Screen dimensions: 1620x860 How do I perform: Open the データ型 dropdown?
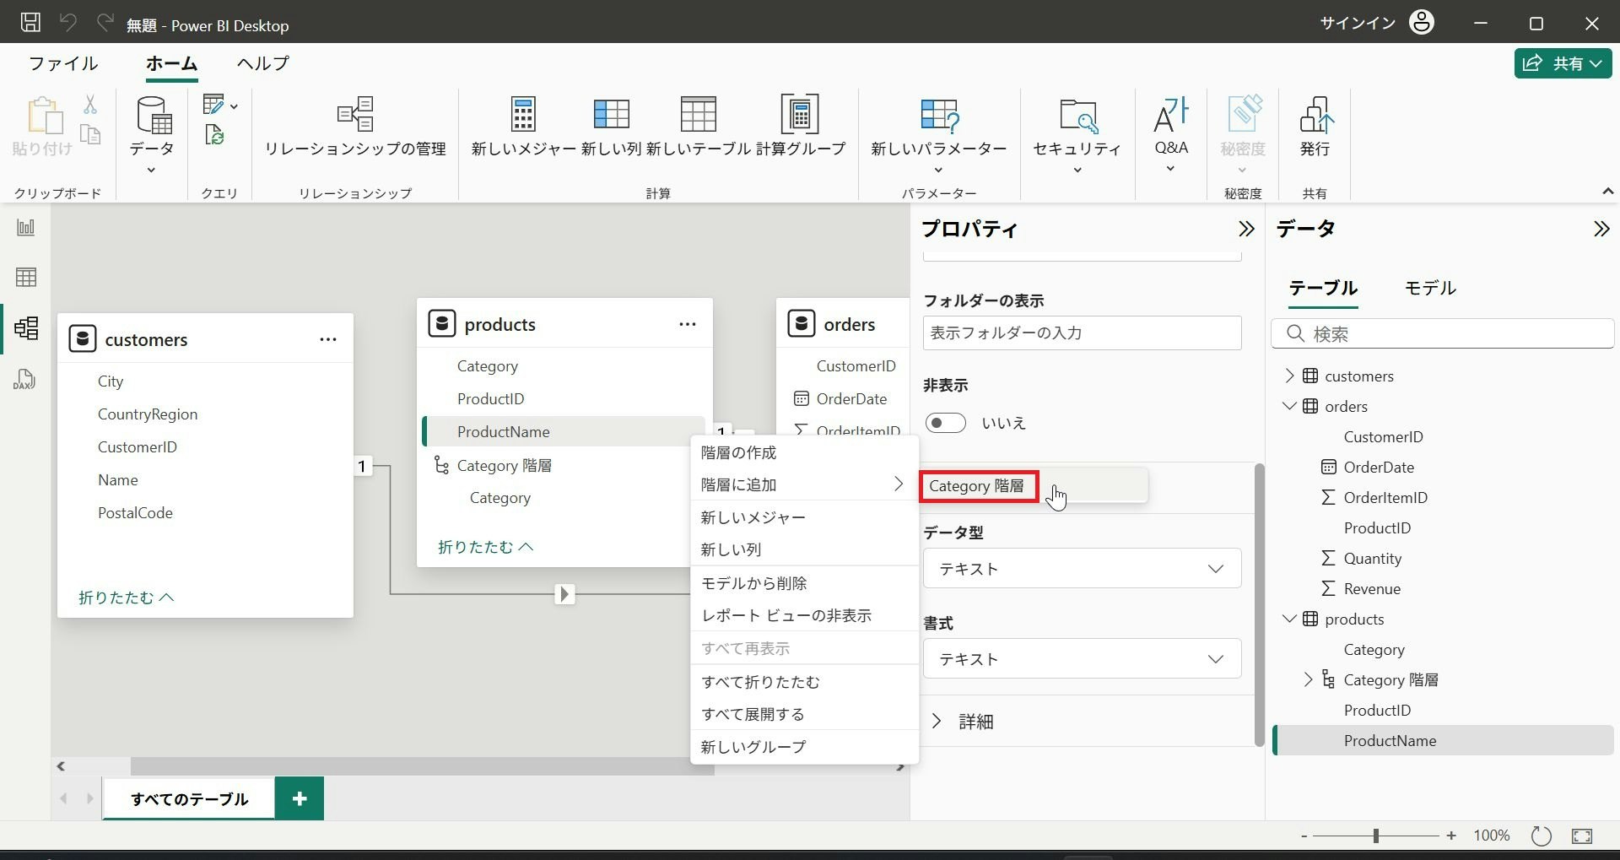[1082, 568]
